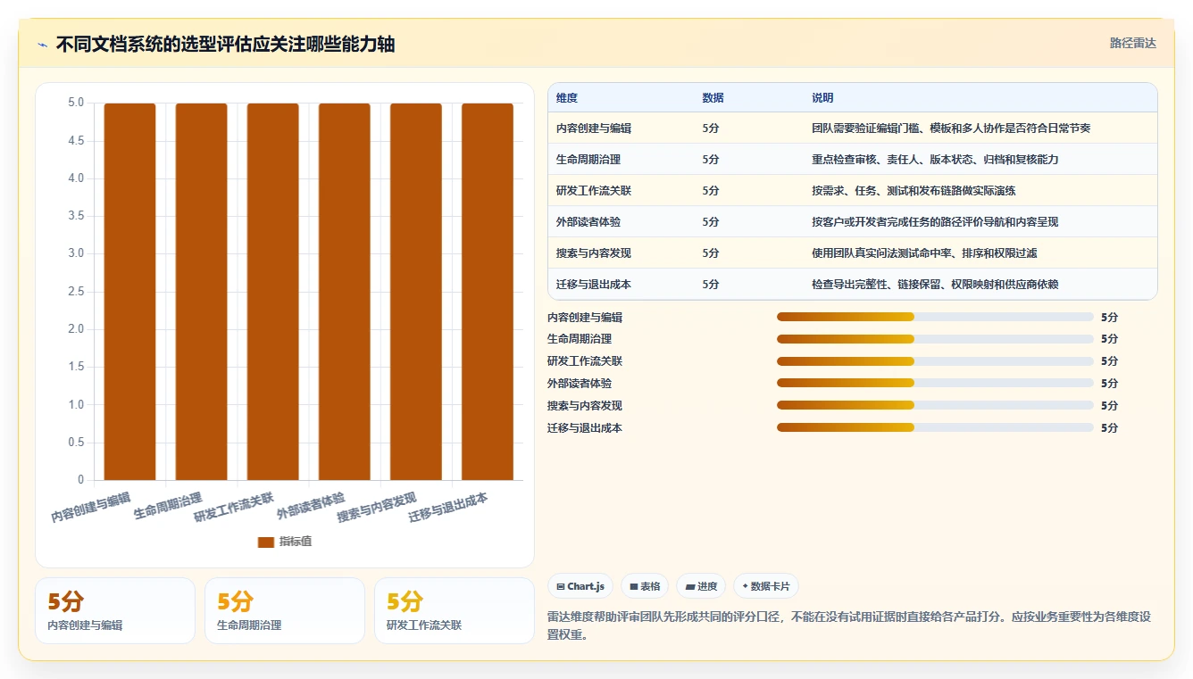Viewport: 1193px width, 679px height.
Task: Click the description starting 检查导出完整性
Action: point(935,285)
